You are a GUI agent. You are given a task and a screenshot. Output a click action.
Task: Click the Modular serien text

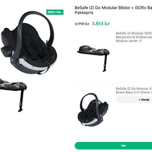click(x=127, y=41)
